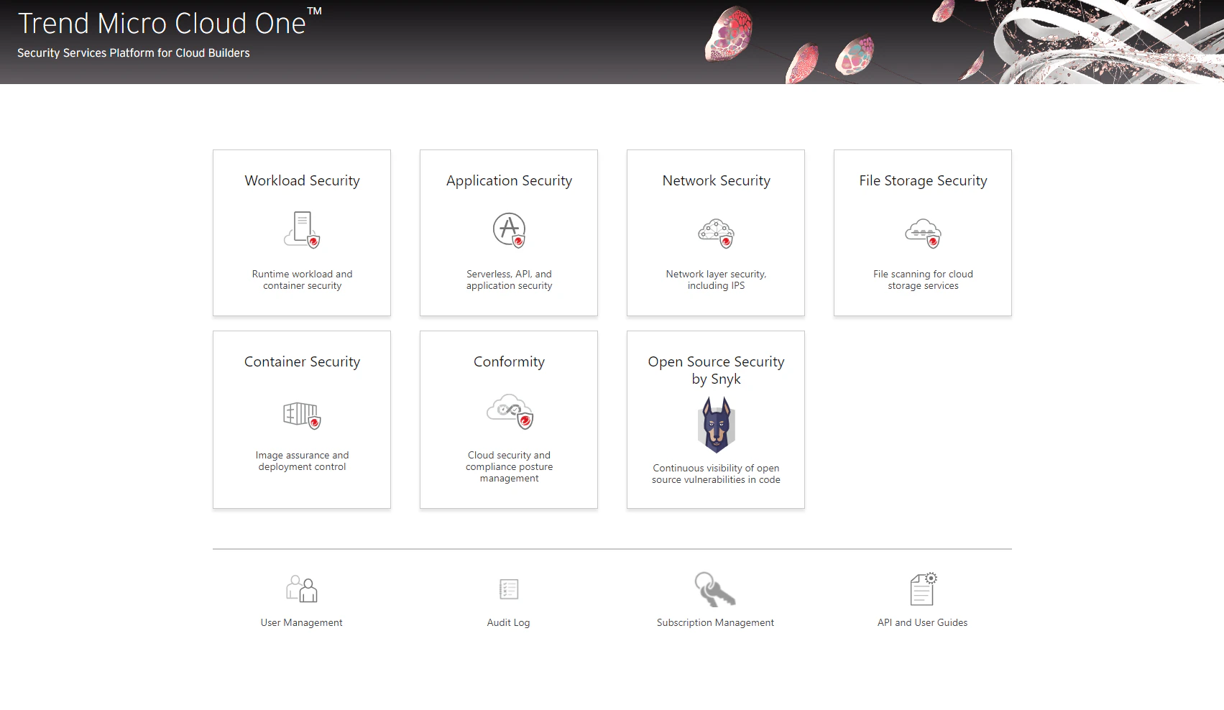Open Container Security shipping container icon

pyautogui.click(x=302, y=415)
